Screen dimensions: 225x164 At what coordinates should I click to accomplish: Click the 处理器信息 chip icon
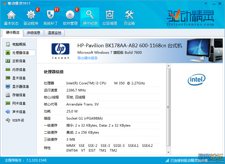pos(8,53)
